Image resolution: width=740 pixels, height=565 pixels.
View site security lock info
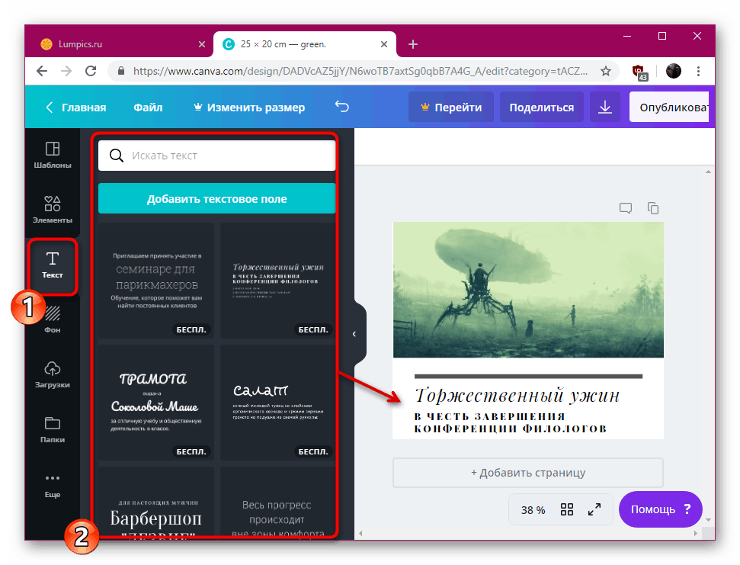pyautogui.click(x=121, y=71)
